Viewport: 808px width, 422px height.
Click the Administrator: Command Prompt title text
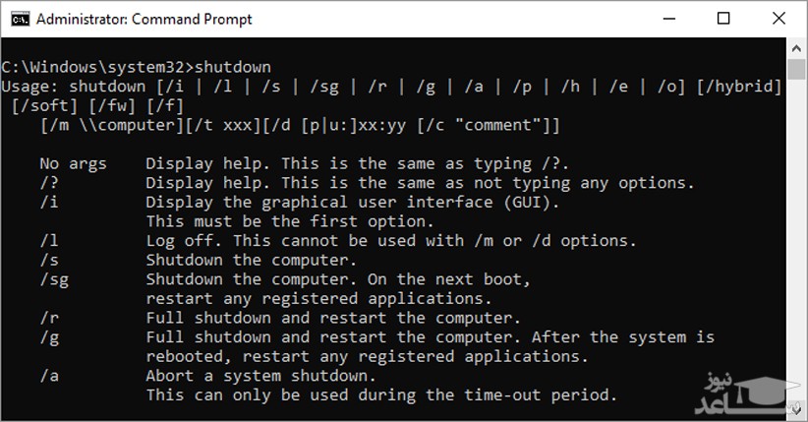coord(144,19)
